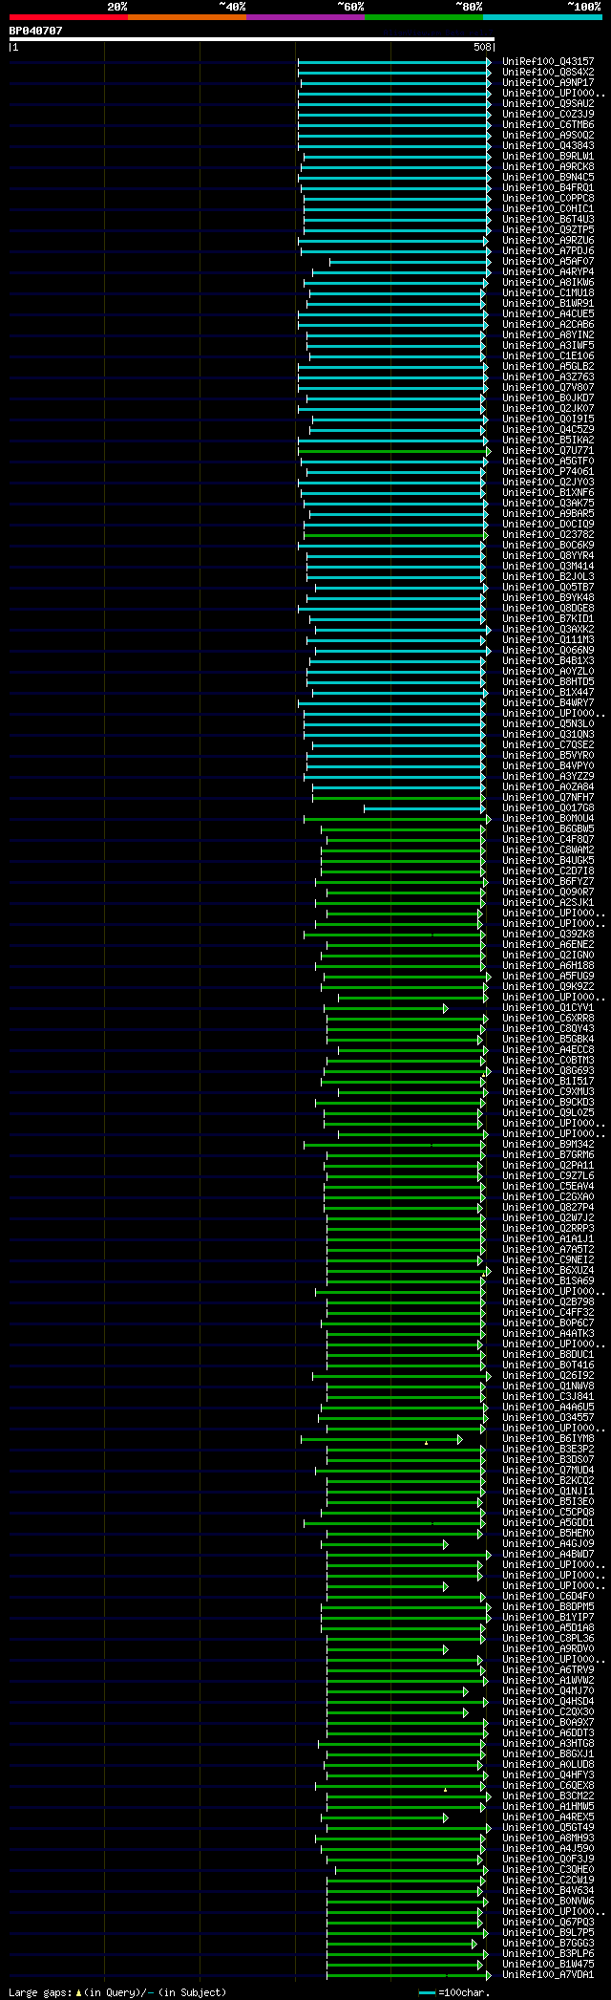This screenshot has height=2000, width=611.
Task: Select the label UniRef100_A4CUE5
Action: point(548,313)
